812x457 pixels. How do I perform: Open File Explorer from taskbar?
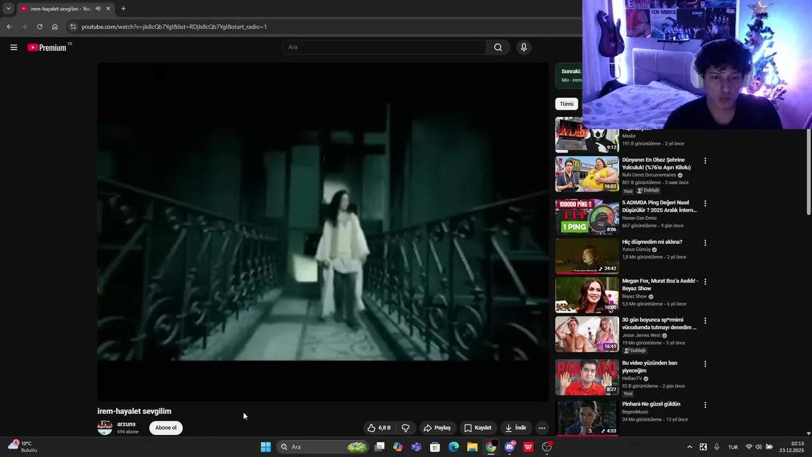tap(472, 447)
